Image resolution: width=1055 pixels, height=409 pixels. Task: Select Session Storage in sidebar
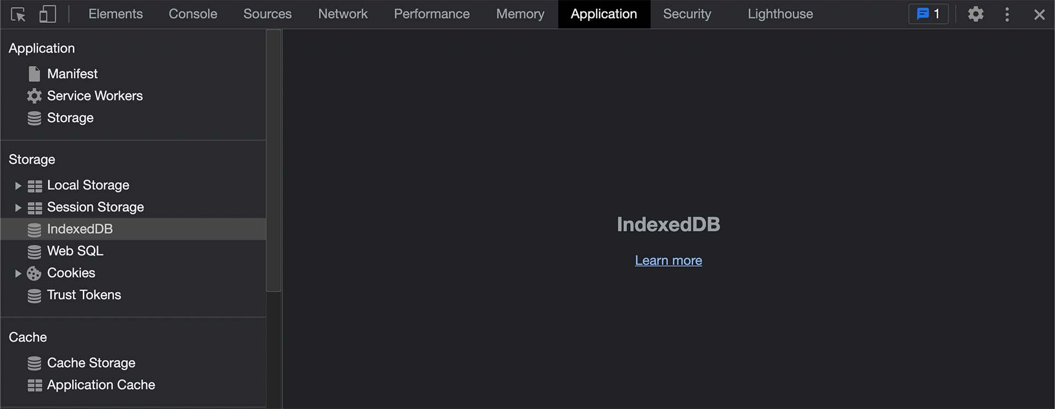point(95,207)
